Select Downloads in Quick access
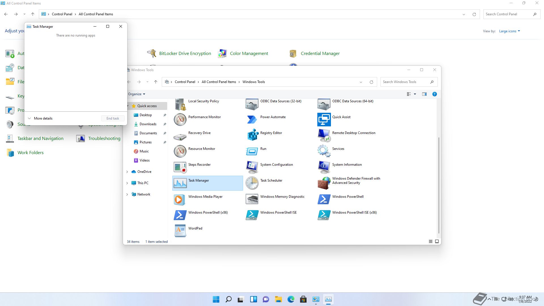The width and height of the screenshot is (544, 306). (x=148, y=124)
